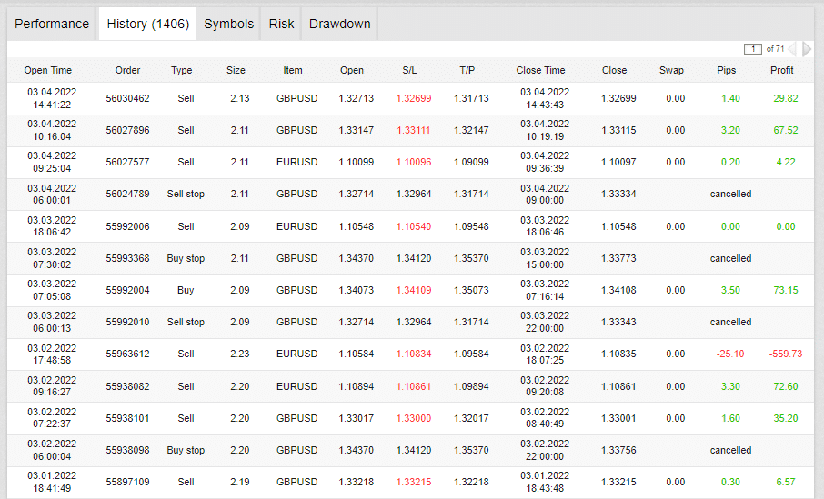824x499 pixels.
Task: Click cancelled status of order 55938098
Action: tap(730, 450)
